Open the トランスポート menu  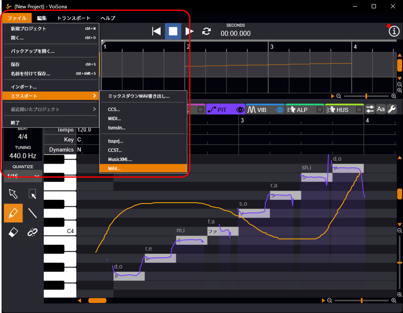coord(74,18)
